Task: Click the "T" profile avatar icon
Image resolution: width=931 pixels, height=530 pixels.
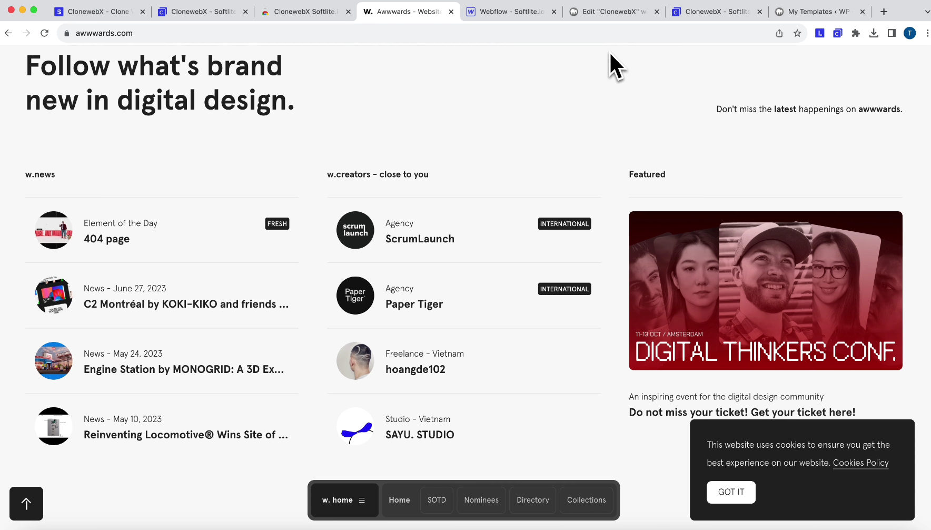Action: pos(908,33)
